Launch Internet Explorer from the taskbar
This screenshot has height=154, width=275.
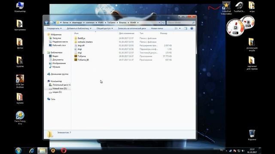tap(32, 151)
